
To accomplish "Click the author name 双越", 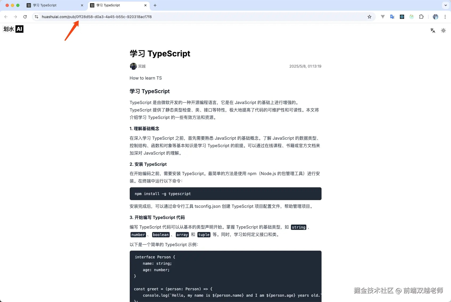I will [141, 66].
